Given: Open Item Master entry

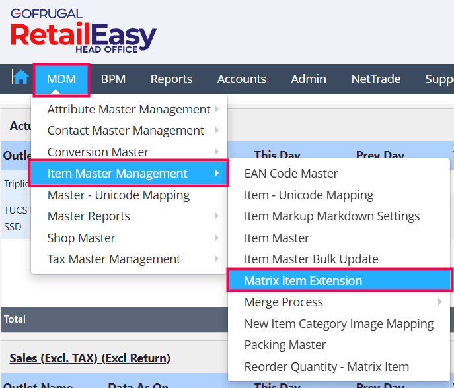Looking at the screenshot, I should click(x=339, y=238).
